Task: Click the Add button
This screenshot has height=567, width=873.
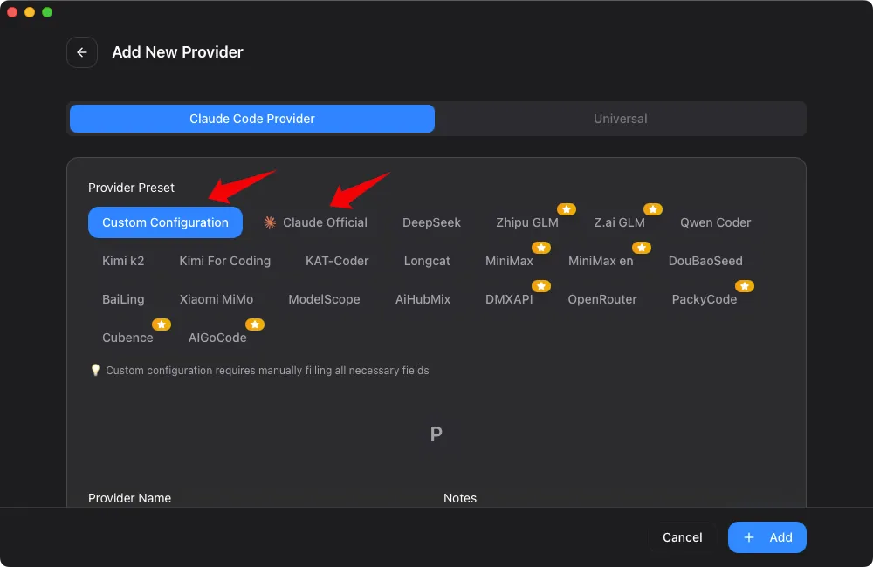Action: pyautogui.click(x=766, y=537)
